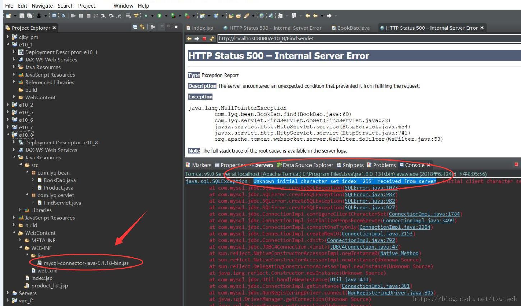Click the Open Web Browser globe icon
The width and height of the screenshot is (521, 306).
(x=262, y=15)
